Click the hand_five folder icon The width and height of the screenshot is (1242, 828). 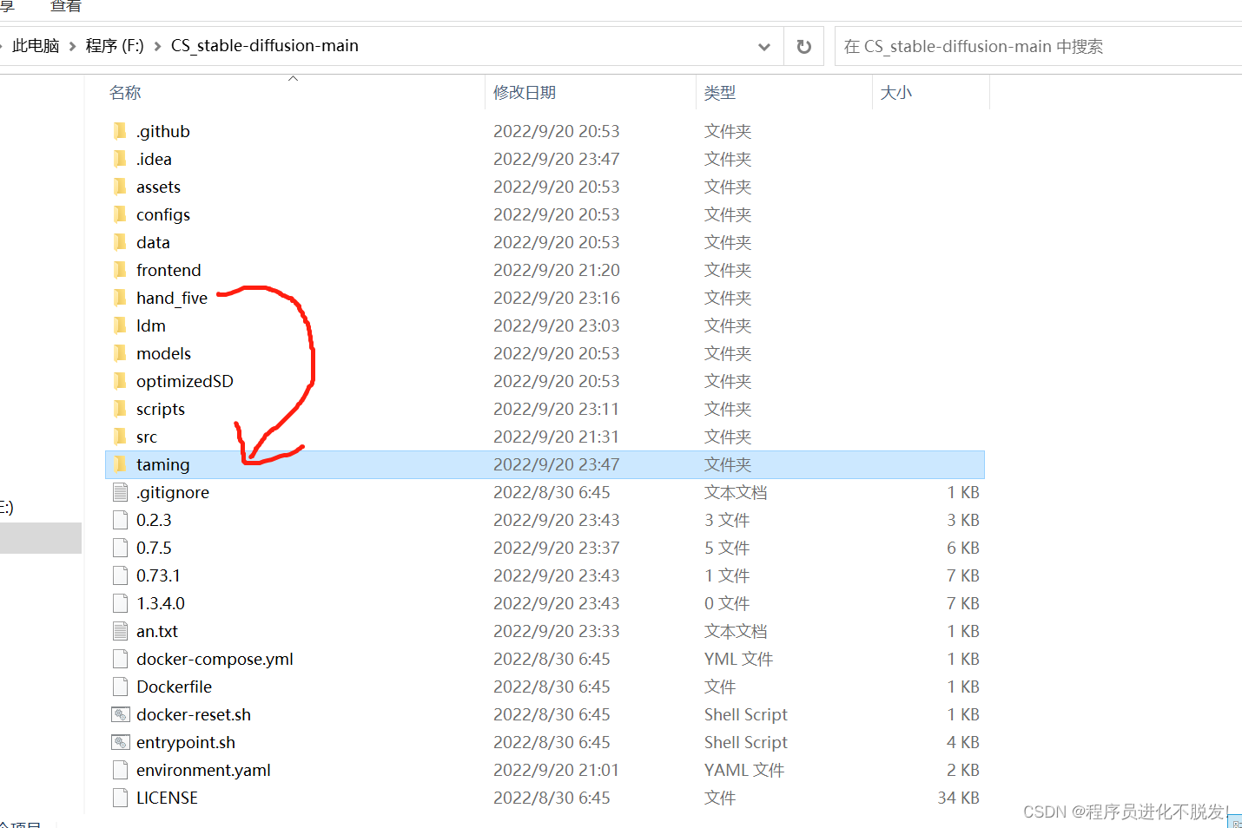[x=120, y=298]
